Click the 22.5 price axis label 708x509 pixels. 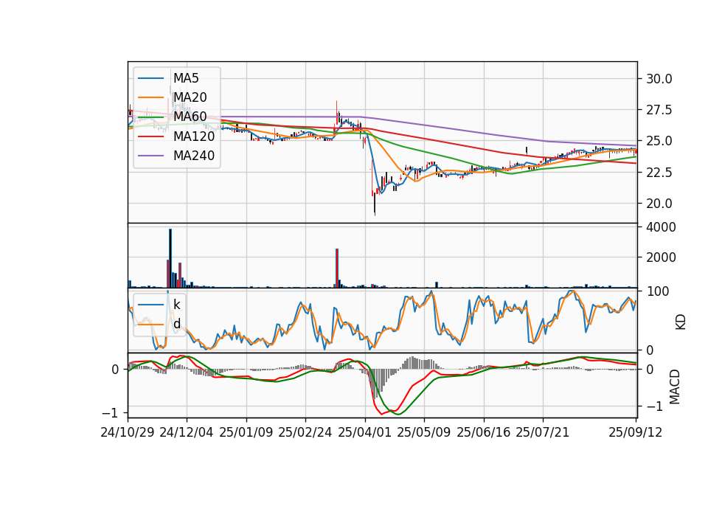pyautogui.click(x=659, y=173)
